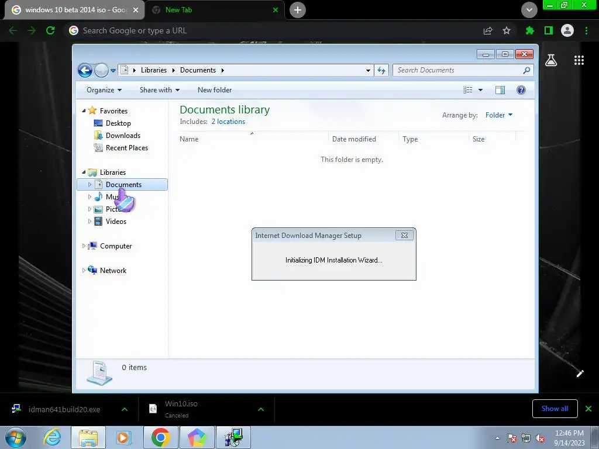Open the Share with menu
599x449 pixels.
point(160,90)
